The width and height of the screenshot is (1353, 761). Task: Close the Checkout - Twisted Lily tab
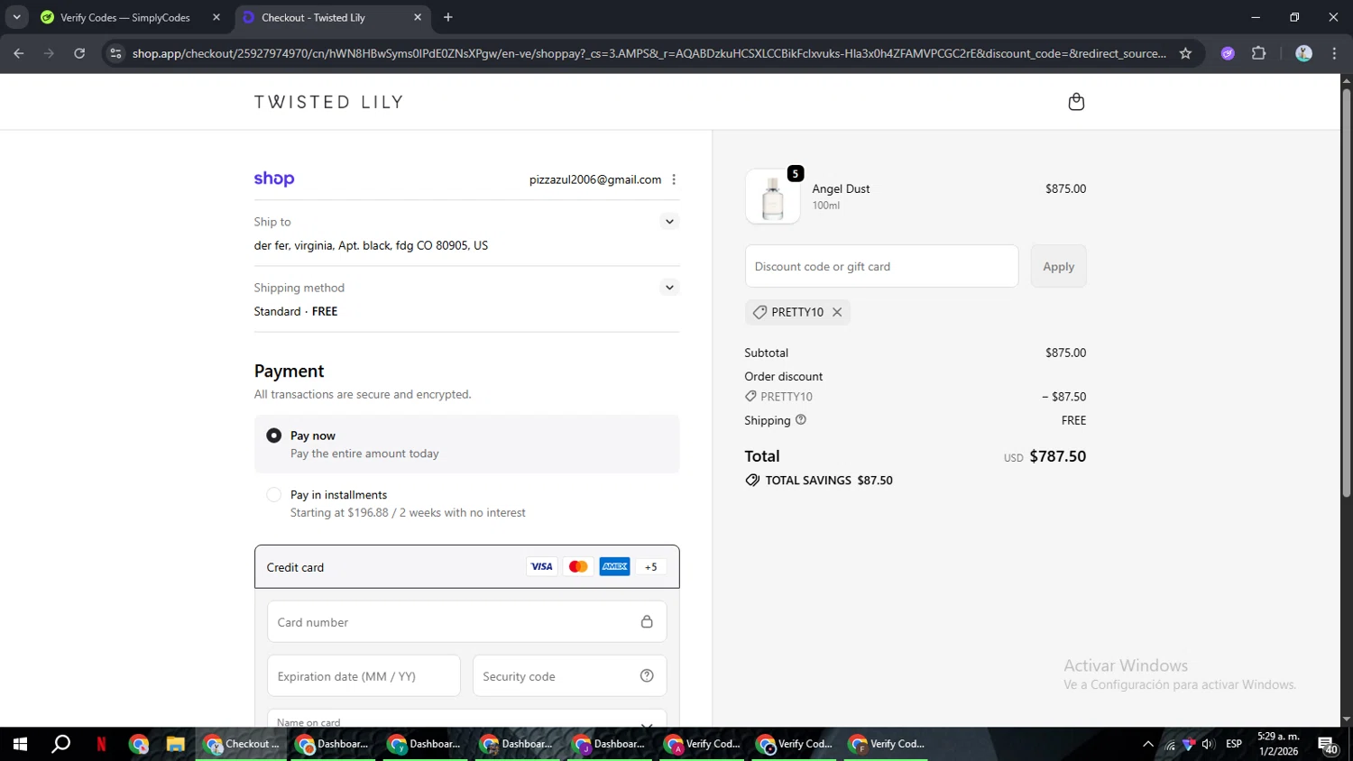[418, 17]
